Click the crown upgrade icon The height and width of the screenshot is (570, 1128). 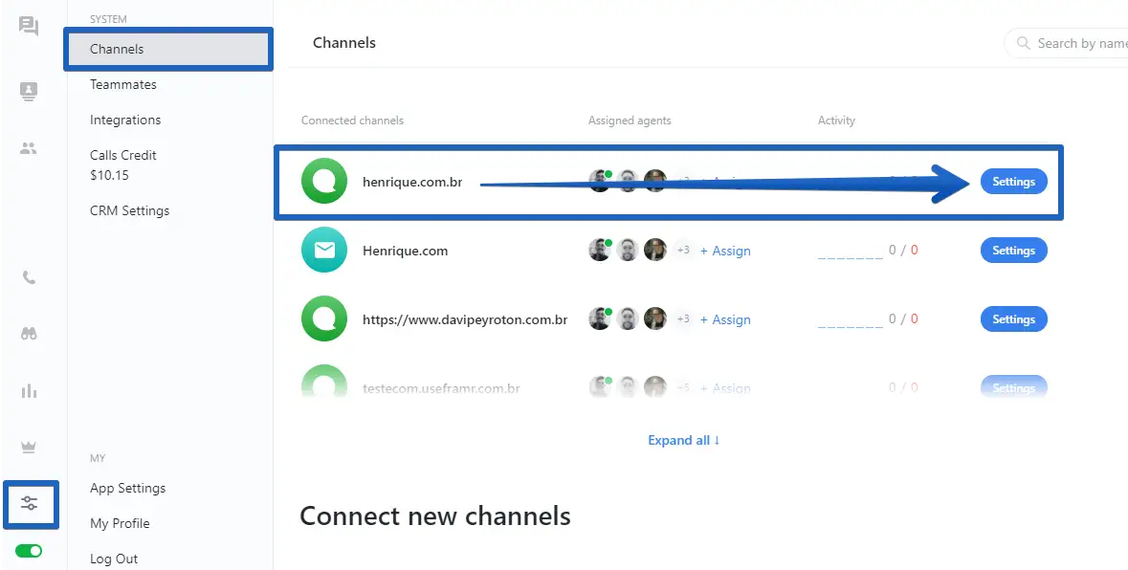point(29,448)
